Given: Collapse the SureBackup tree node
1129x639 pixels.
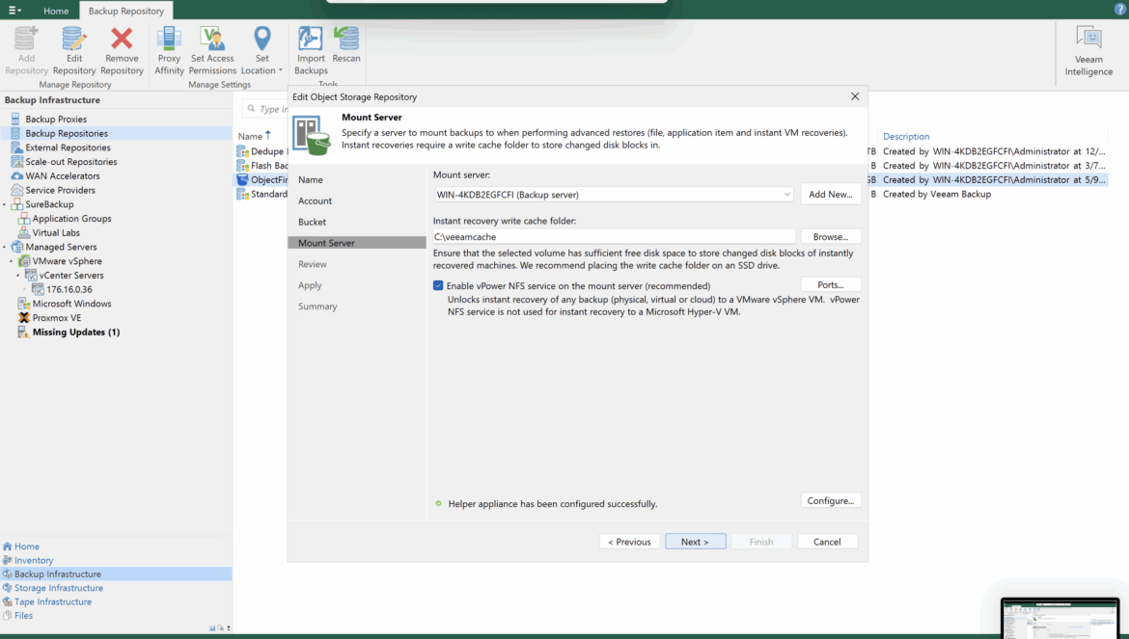Looking at the screenshot, I should coord(4,205).
